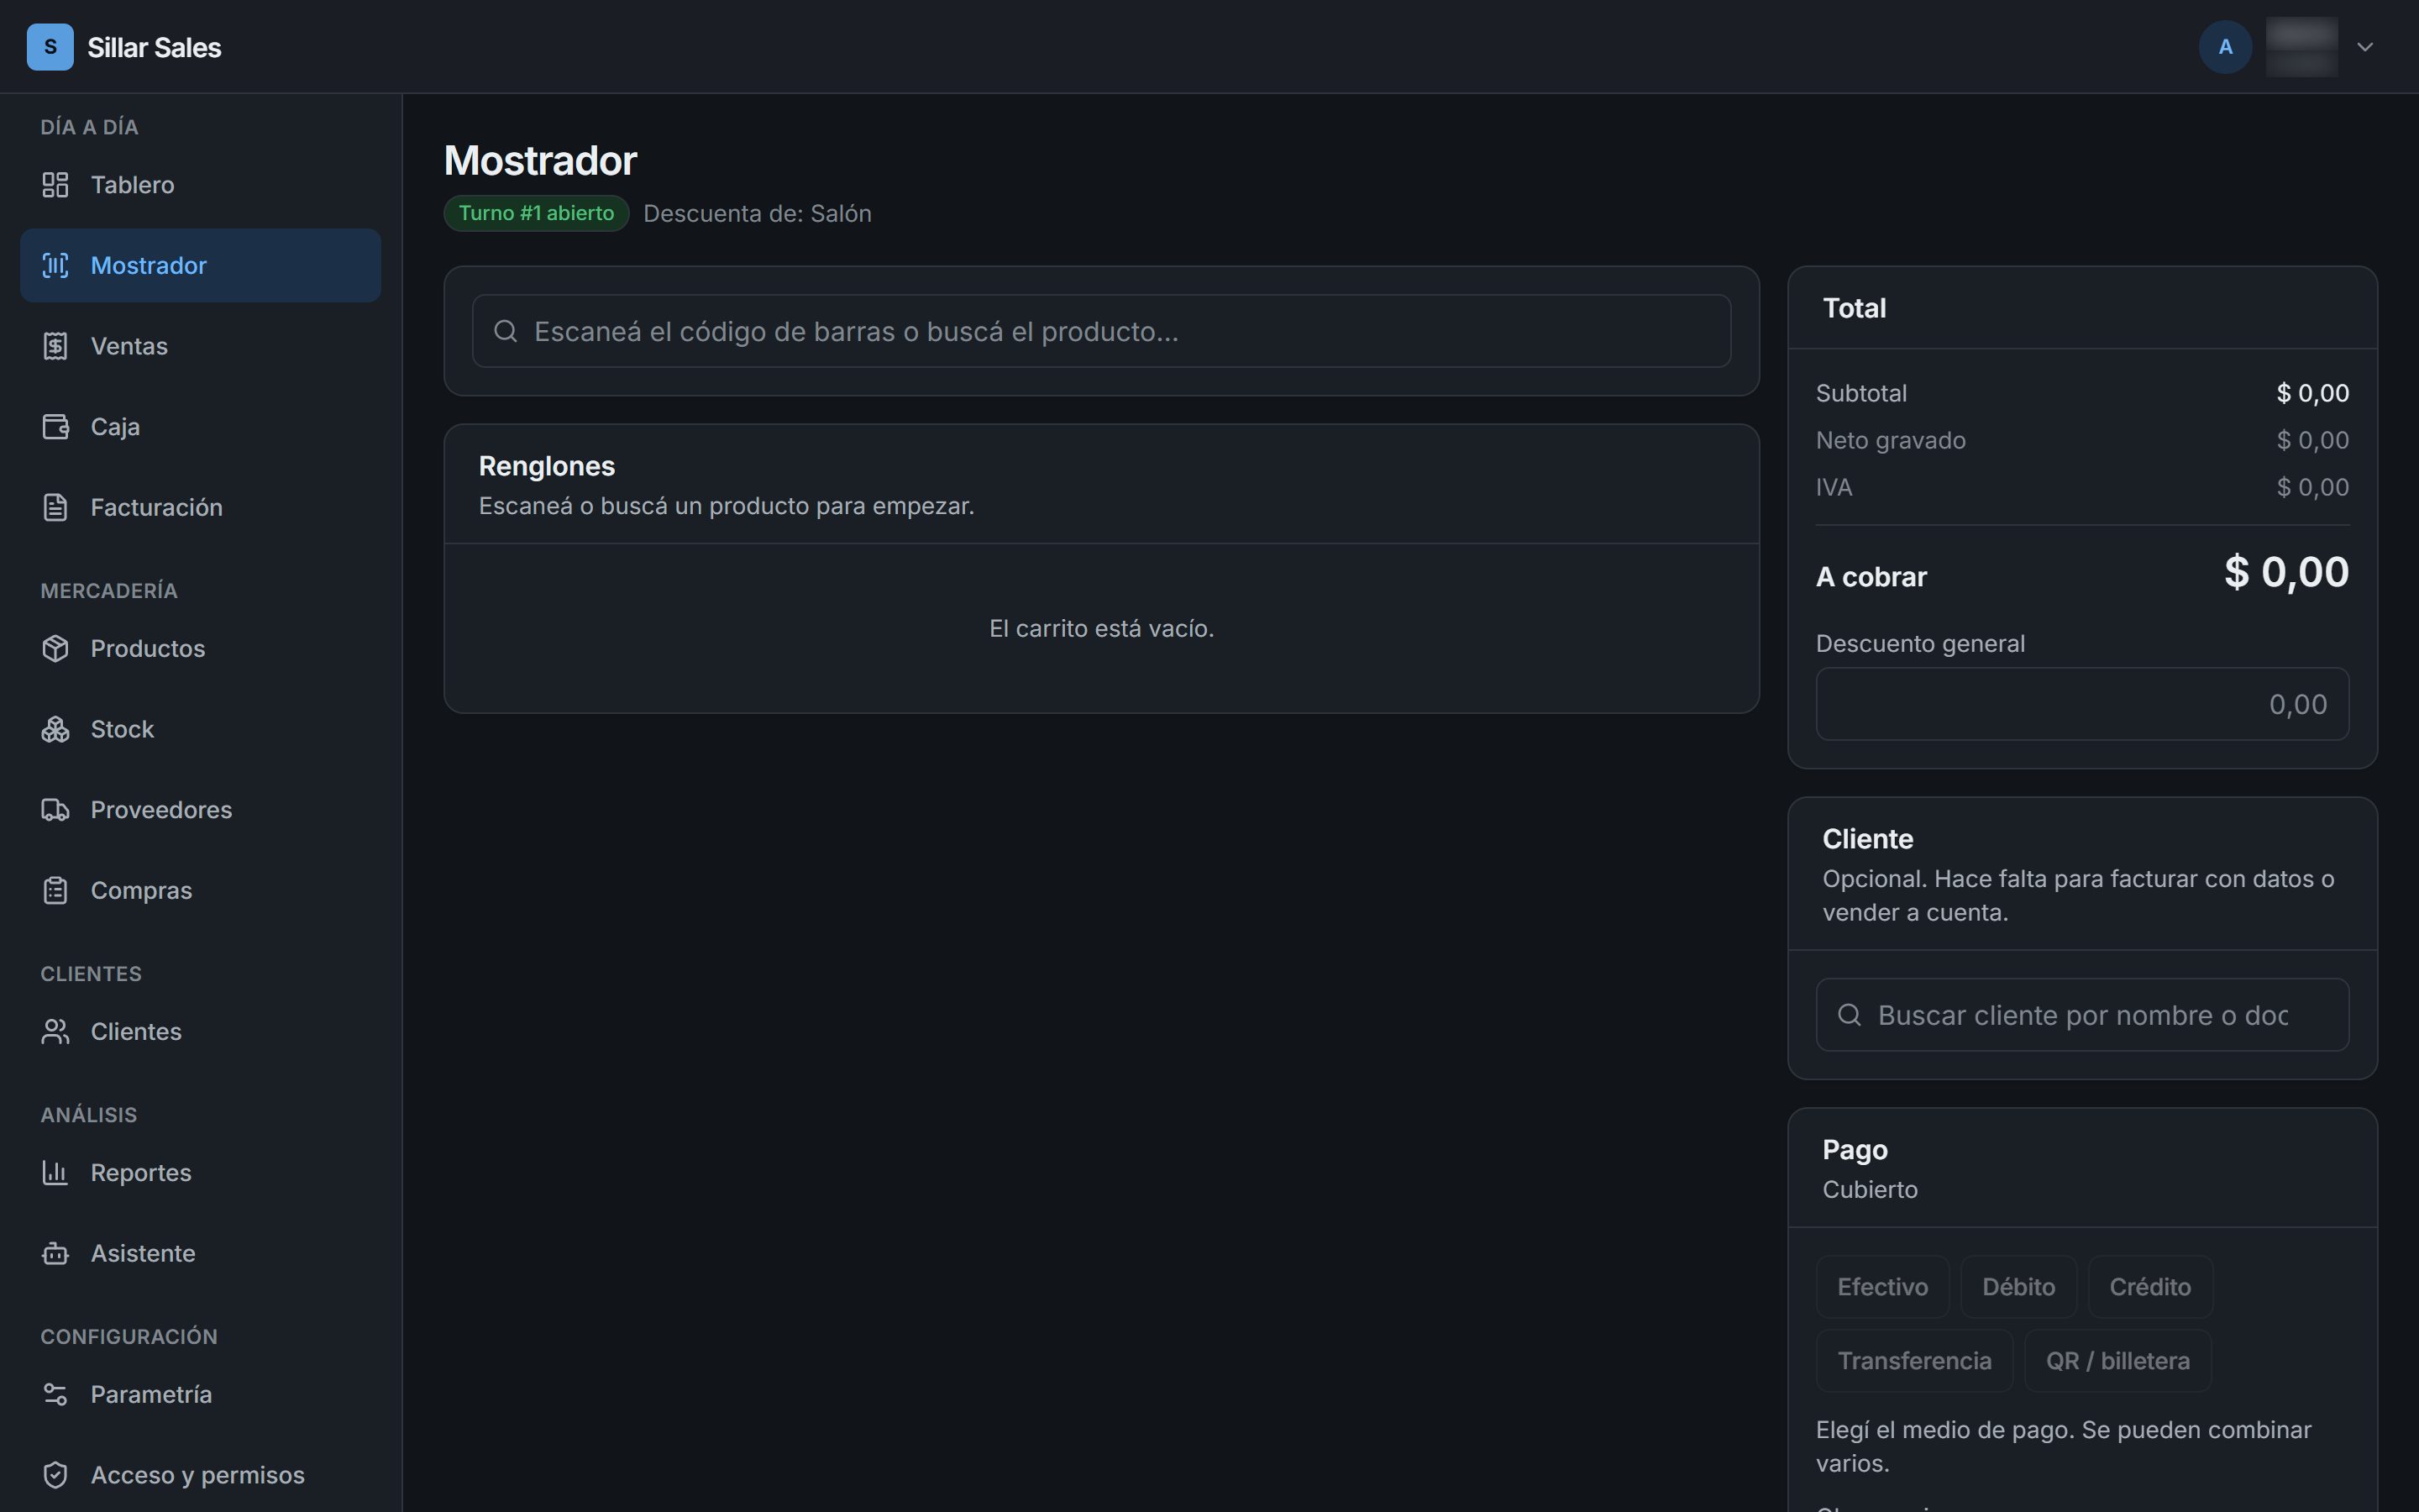Choose Transferencia payment method

pos(1914,1361)
